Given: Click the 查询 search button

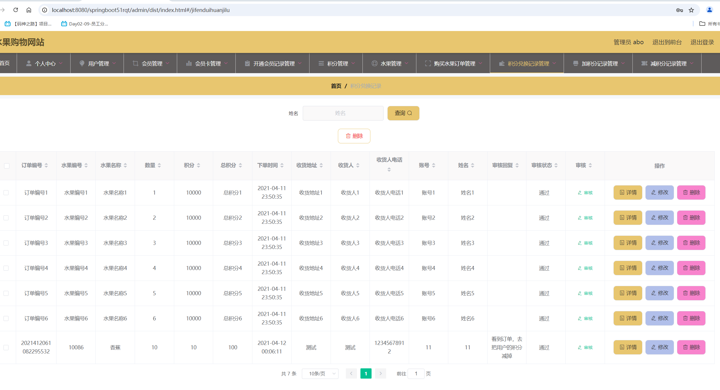Looking at the screenshot, I should click(x=403, y=113).
